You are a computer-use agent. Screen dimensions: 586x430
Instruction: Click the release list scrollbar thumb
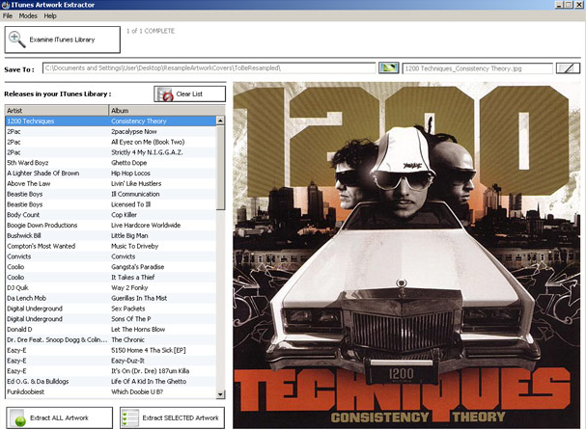[x=220, y=168]
